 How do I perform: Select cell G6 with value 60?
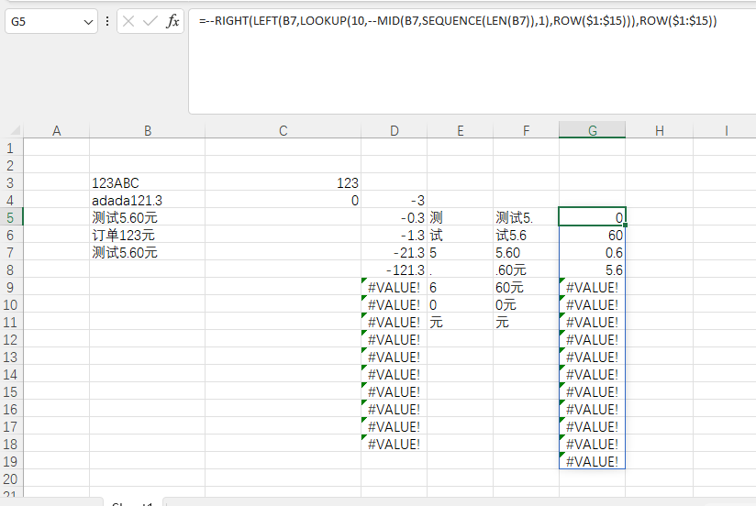tap(592, 236)
